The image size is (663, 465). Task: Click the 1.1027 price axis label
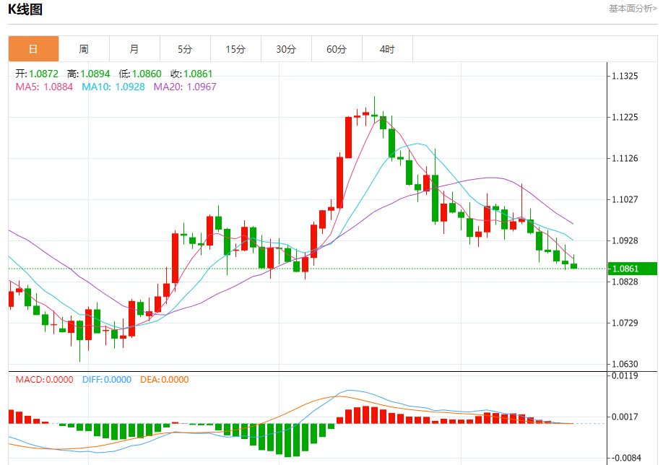[x=625, y=199]
